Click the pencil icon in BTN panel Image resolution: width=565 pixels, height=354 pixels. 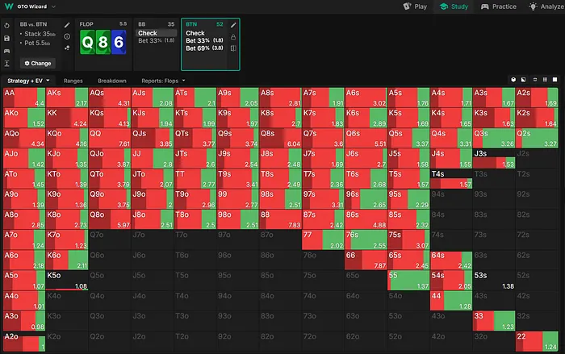233,26
